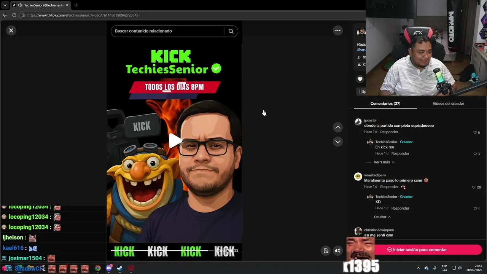Image resolution: width=487 pixels, height=274 pixels.
Task: Click the auto-scroll icon beside the volume button
Action: click(326, 250)
